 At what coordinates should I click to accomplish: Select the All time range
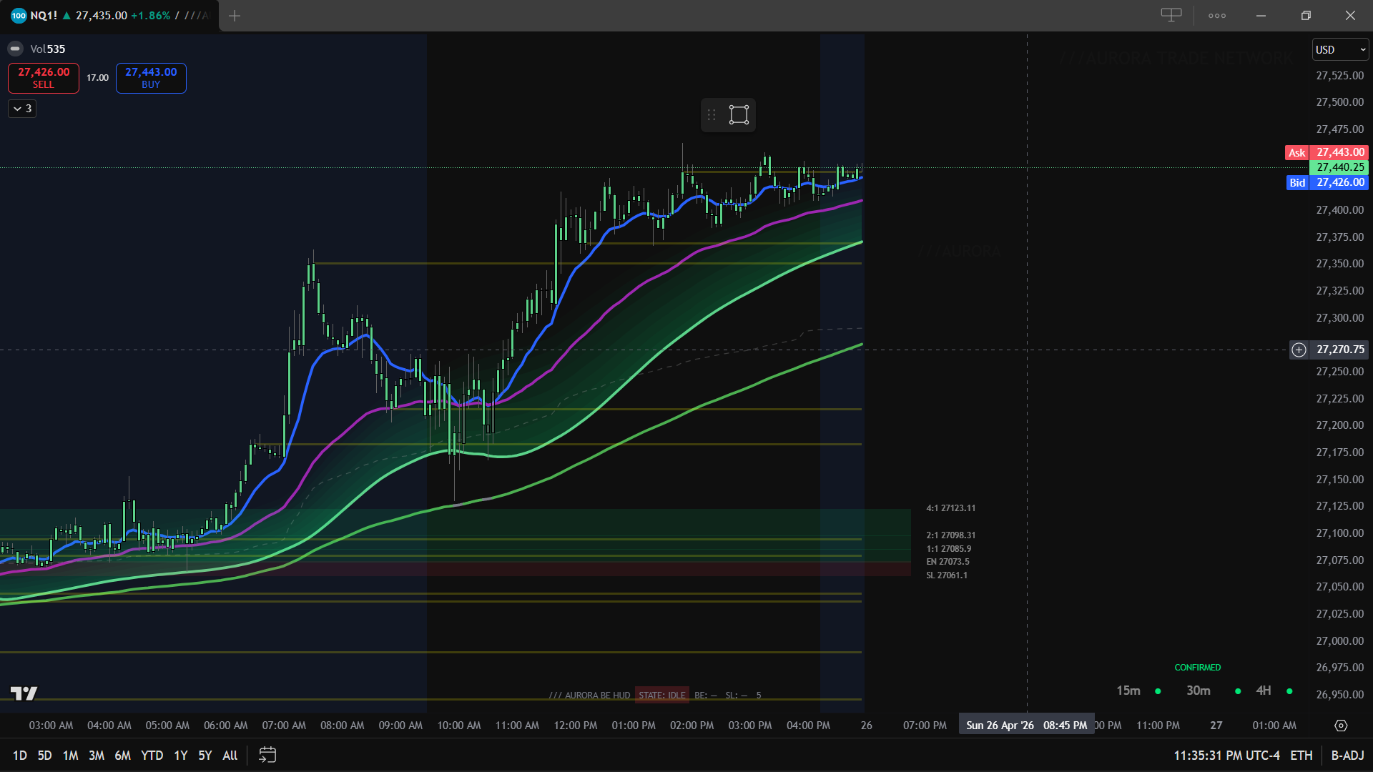click(230, 755)
